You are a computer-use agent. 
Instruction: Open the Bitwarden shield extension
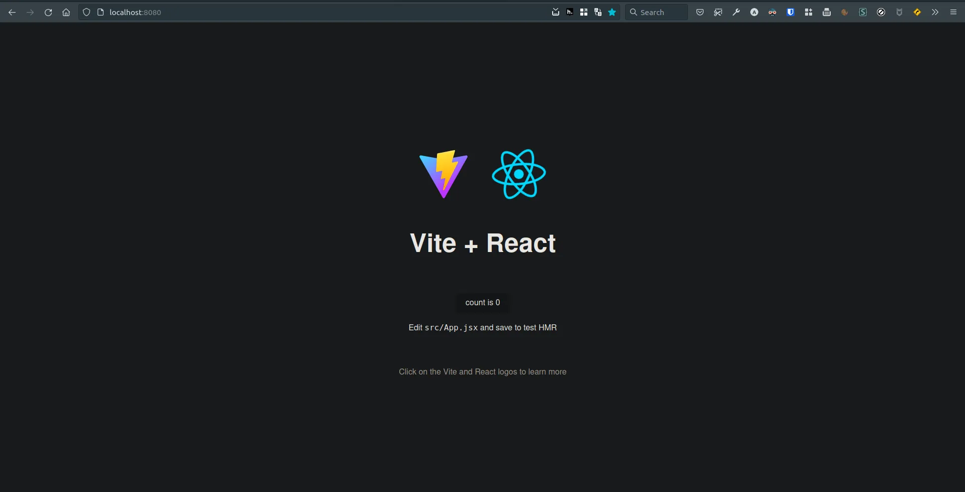791,13
